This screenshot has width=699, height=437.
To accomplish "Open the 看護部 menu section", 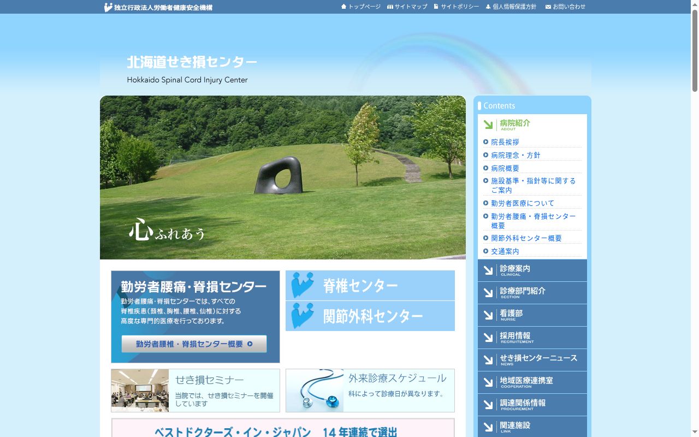I will point(532,315).
